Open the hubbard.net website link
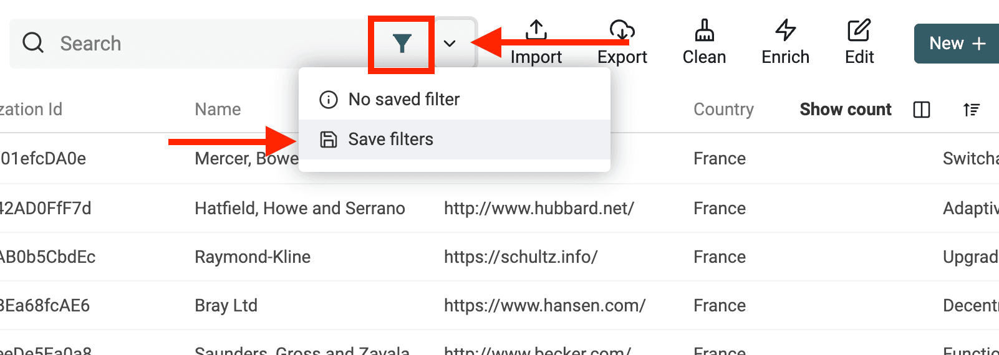Screen dimensions: 999x355 [539, 208]
